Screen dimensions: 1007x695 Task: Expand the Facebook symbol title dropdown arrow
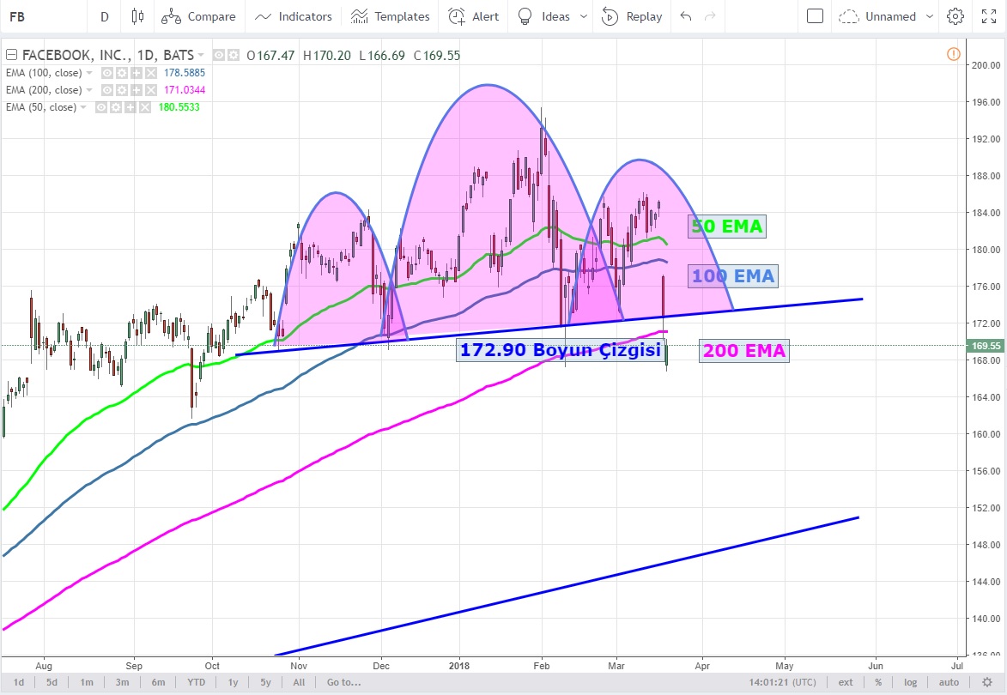click(x=201, y=55)
